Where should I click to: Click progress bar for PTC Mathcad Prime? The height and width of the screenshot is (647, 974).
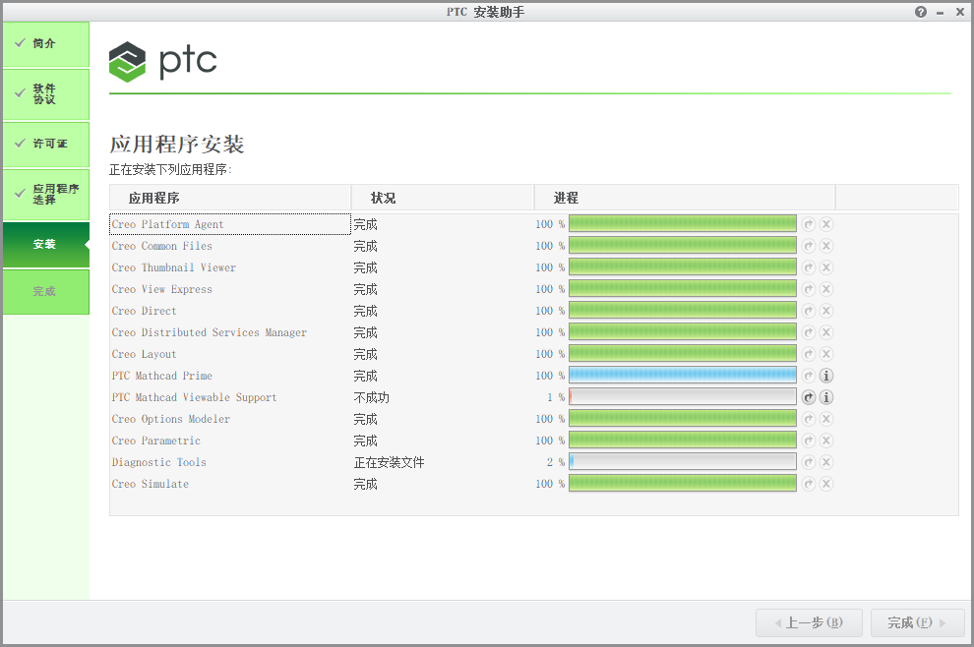683,375
